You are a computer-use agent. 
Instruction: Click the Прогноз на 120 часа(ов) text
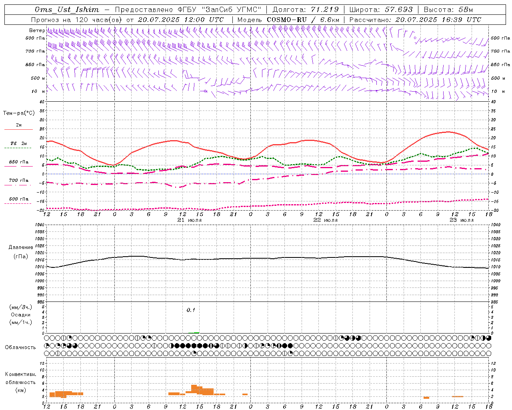77,20
